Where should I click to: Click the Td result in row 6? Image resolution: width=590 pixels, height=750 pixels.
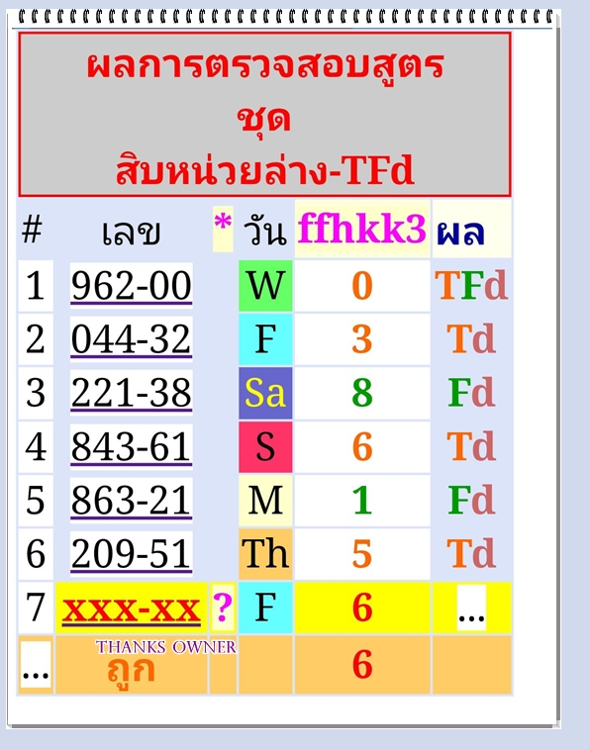point(471,553)
